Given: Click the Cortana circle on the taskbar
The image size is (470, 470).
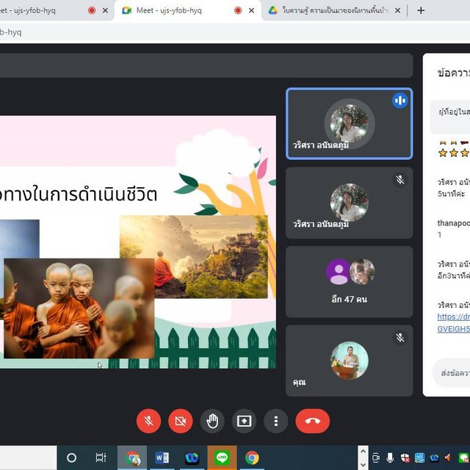Looking at the screenshot, I should [x=71, y=458].
